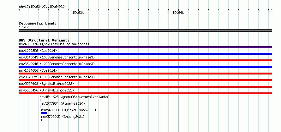Open esv3640046 1000GenomesConsortiumPhase3 label

click(57, 64)
